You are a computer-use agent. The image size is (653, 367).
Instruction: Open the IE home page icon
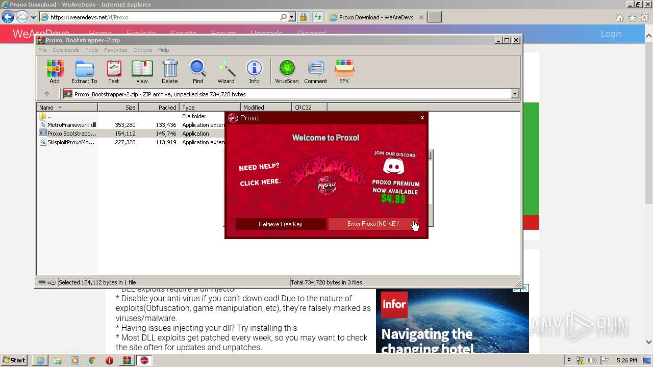coord(620,18)
